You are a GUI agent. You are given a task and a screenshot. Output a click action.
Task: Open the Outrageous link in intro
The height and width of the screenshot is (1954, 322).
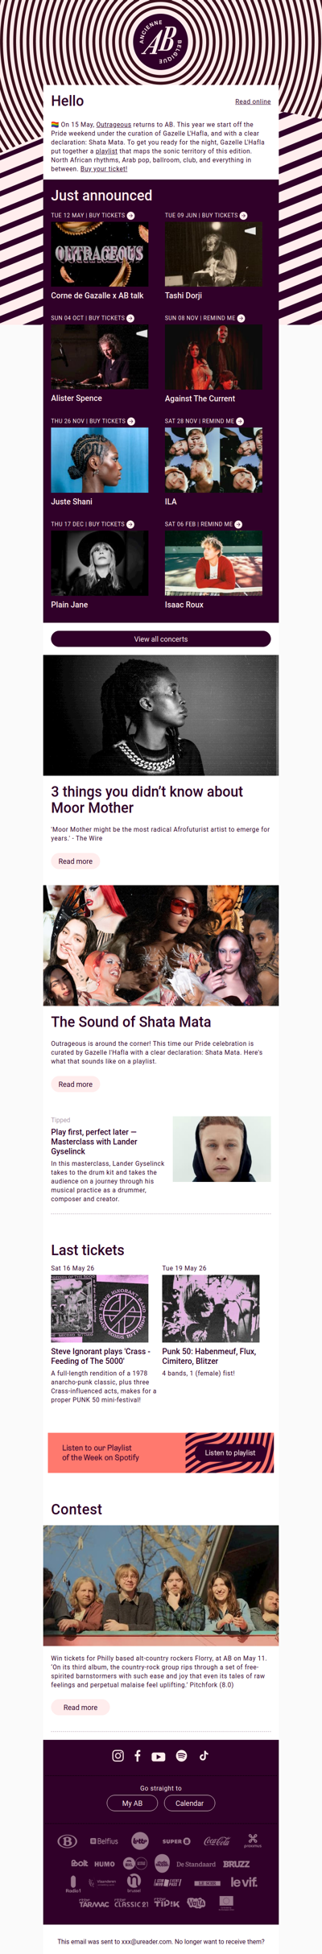coord(114,125)
